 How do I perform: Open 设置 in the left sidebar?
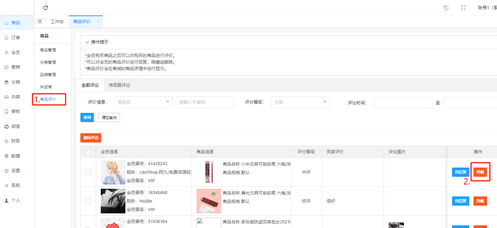[15, 171]
